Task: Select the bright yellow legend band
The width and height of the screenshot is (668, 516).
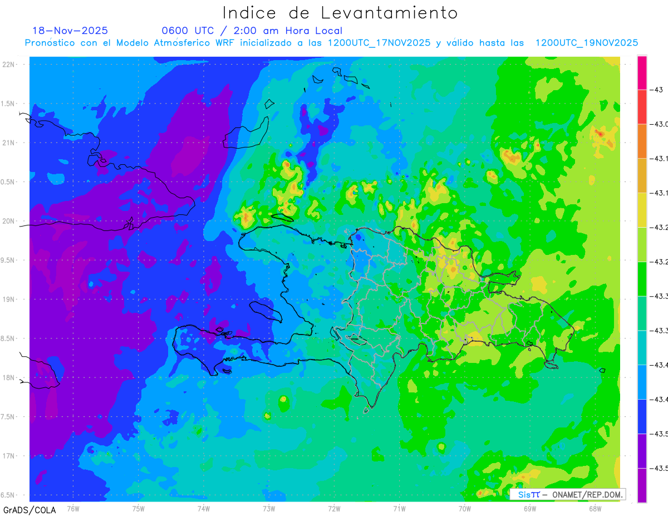Action: click(x=642, y=210)
